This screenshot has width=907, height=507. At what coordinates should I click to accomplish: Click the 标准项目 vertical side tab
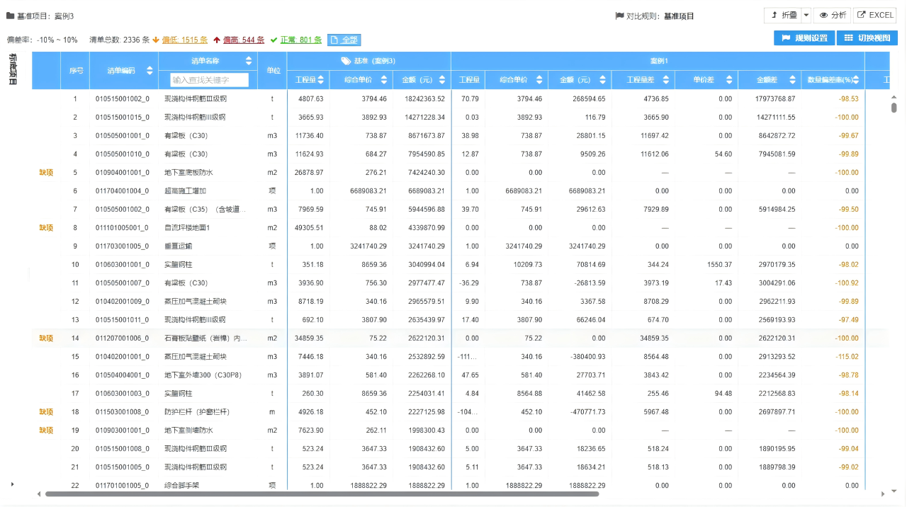[13, 69]
